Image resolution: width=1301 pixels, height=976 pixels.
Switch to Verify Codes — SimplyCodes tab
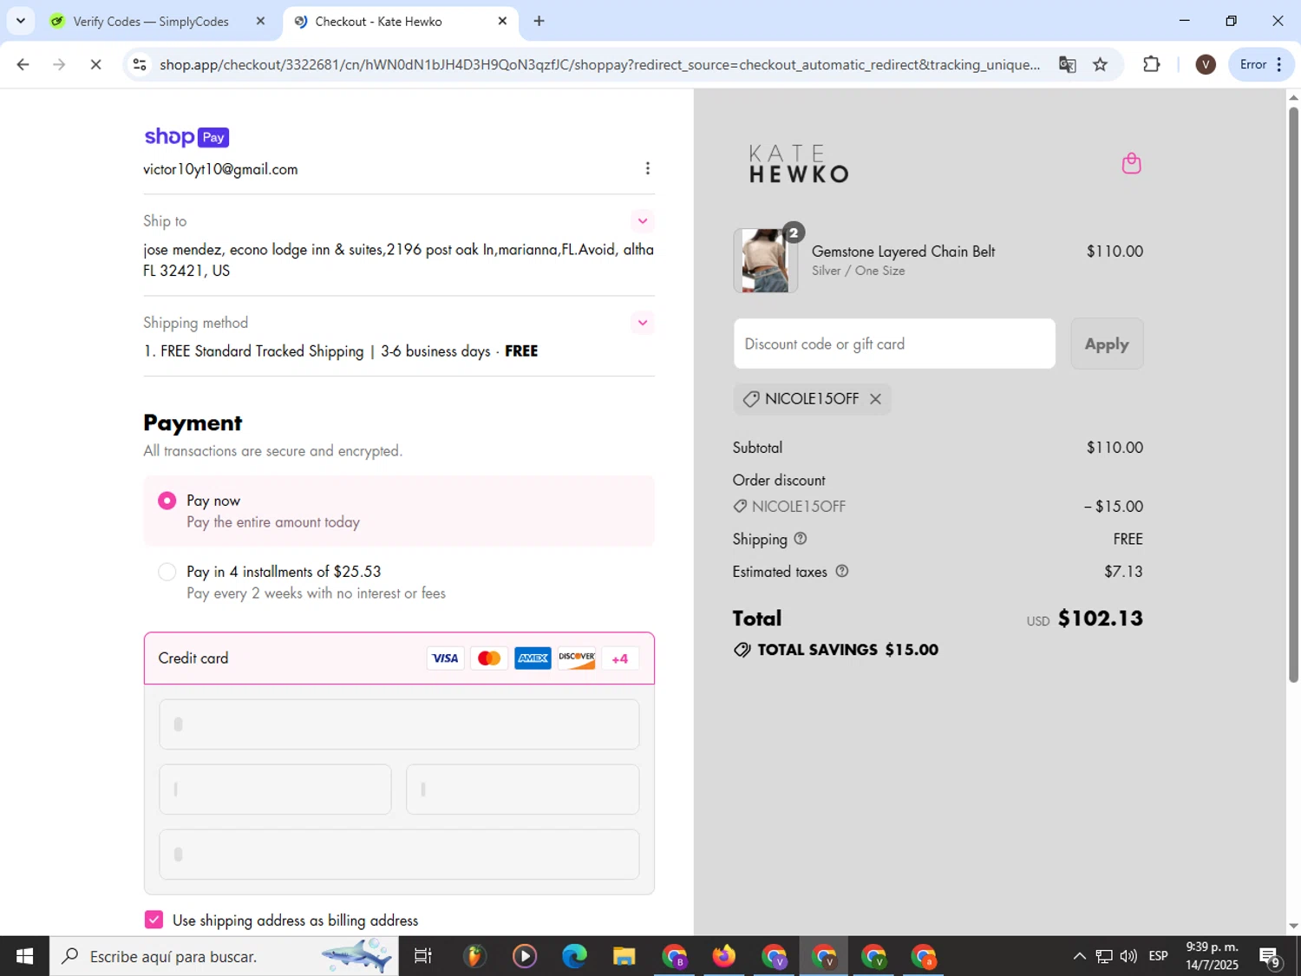150,22
